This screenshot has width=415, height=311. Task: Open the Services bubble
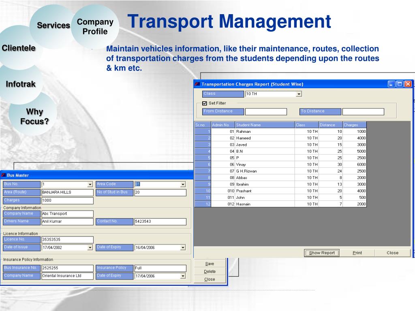(53, 26)
